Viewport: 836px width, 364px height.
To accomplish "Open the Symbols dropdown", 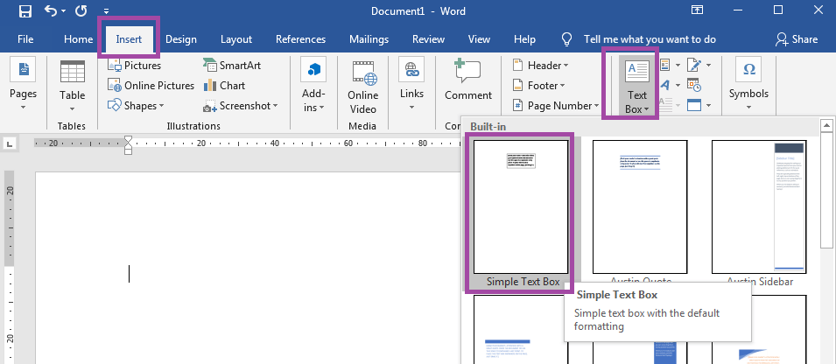I will tap(748, 85).
